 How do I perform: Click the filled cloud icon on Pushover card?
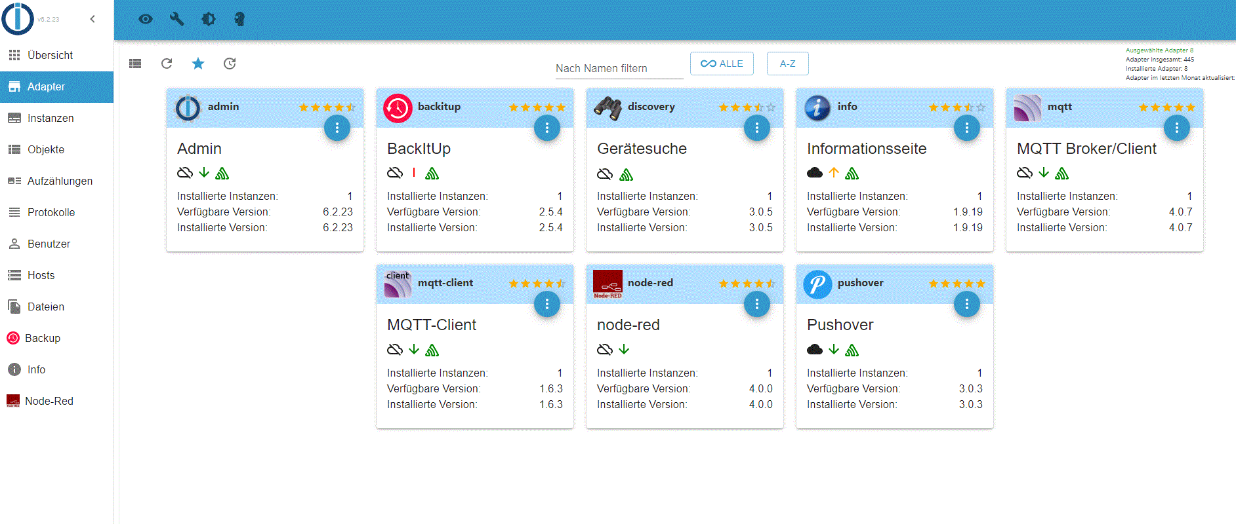pyautogui.click(x=815, y=349)
